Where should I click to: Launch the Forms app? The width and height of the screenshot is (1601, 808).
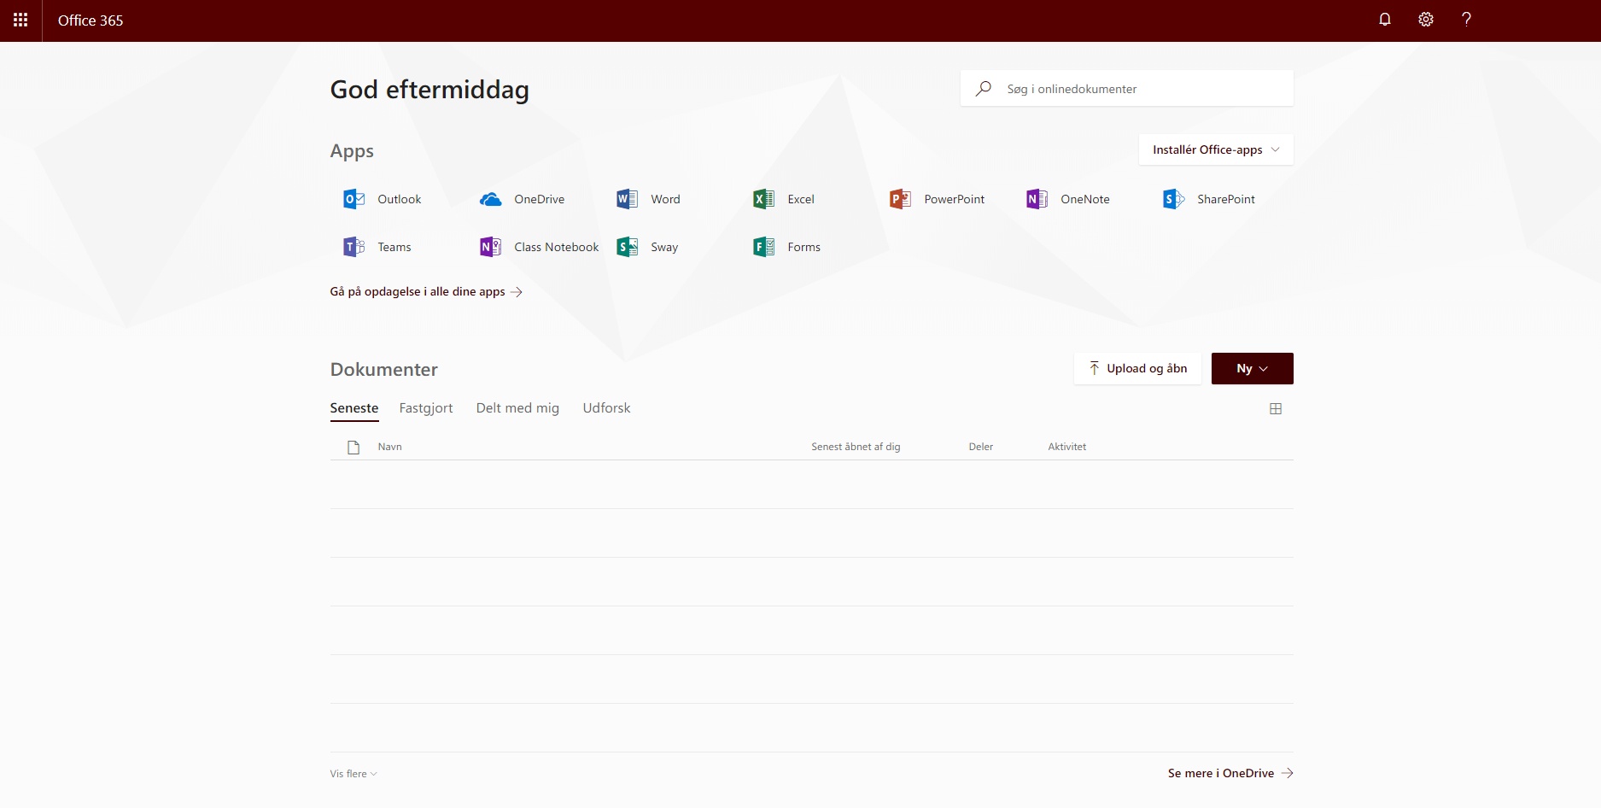[787, 247]
